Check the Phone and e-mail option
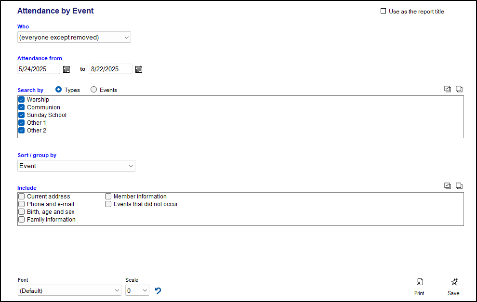The height and width of the screenshot is (302, 477). (x=22, y=204)
